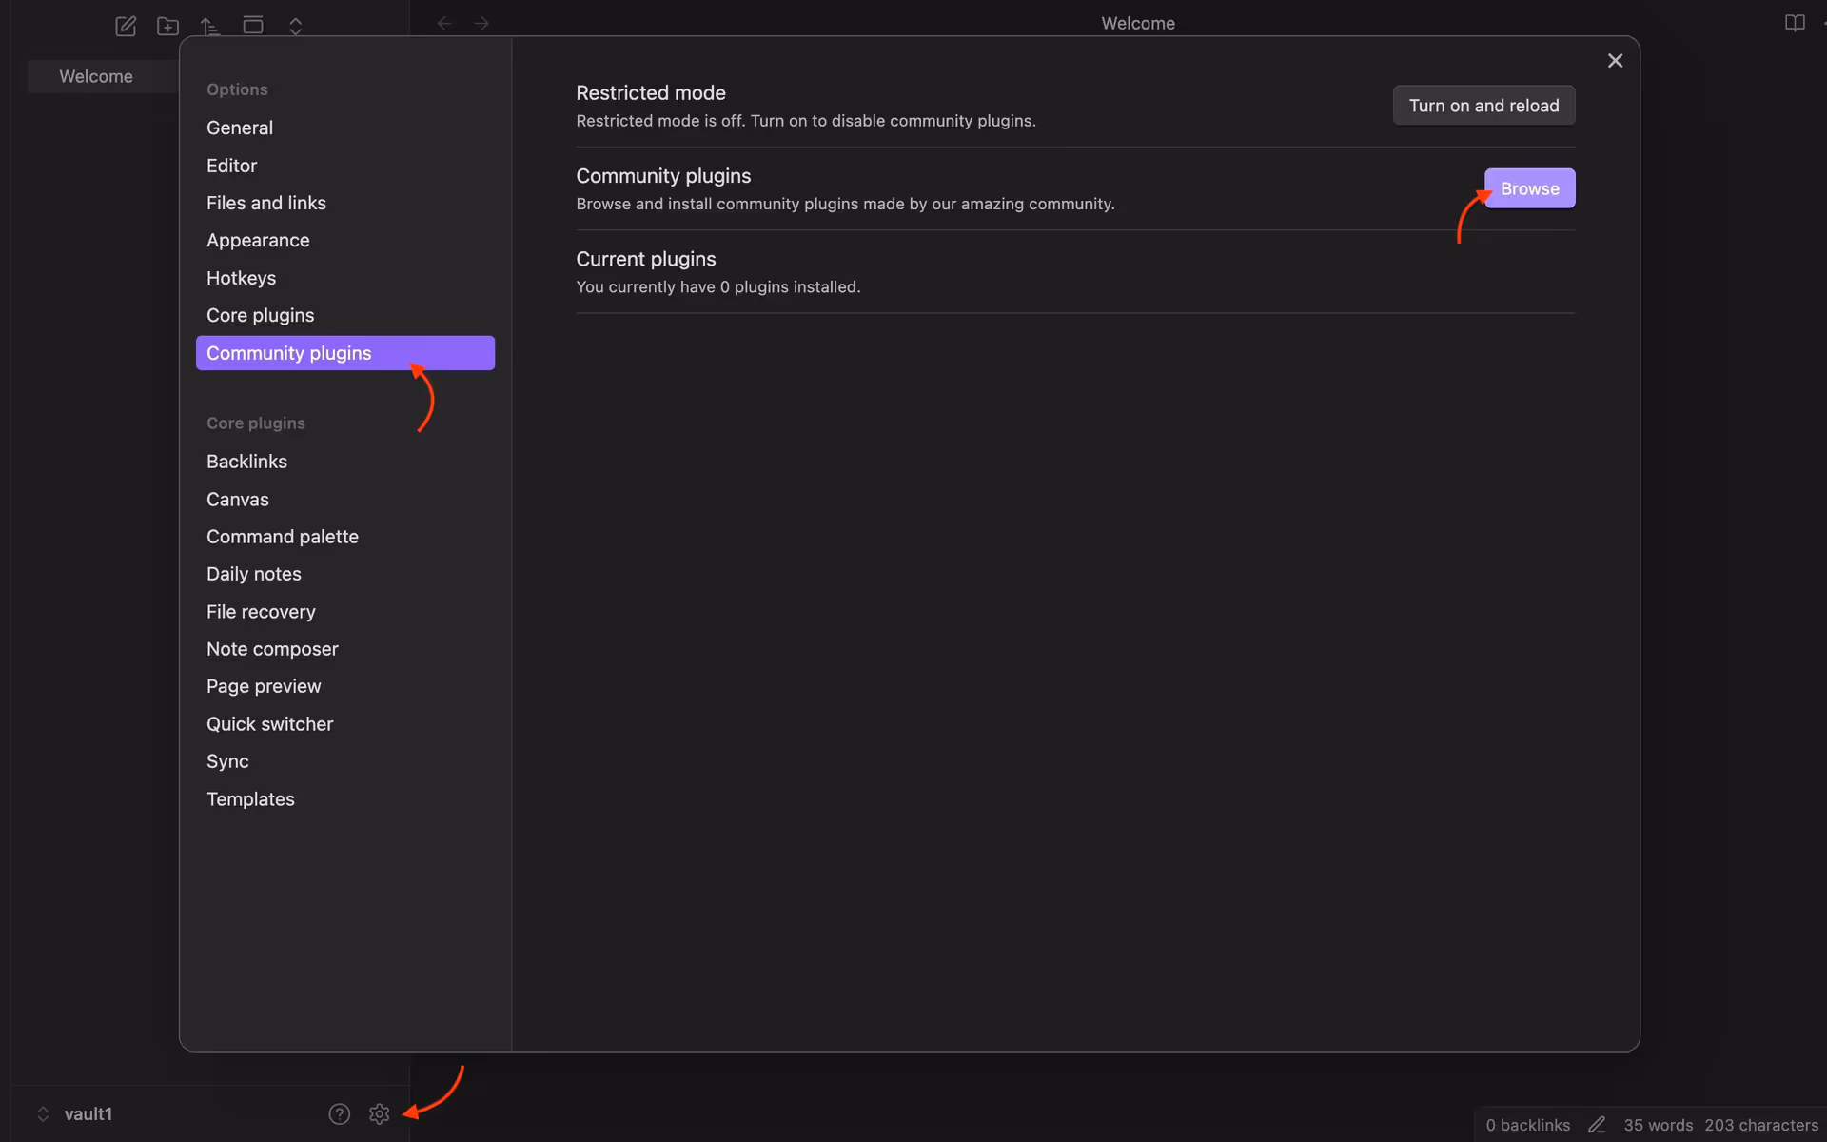Navigate forward using the right arrow

coord(481,23)
